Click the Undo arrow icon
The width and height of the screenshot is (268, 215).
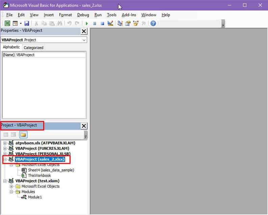[x=70, y=23]
